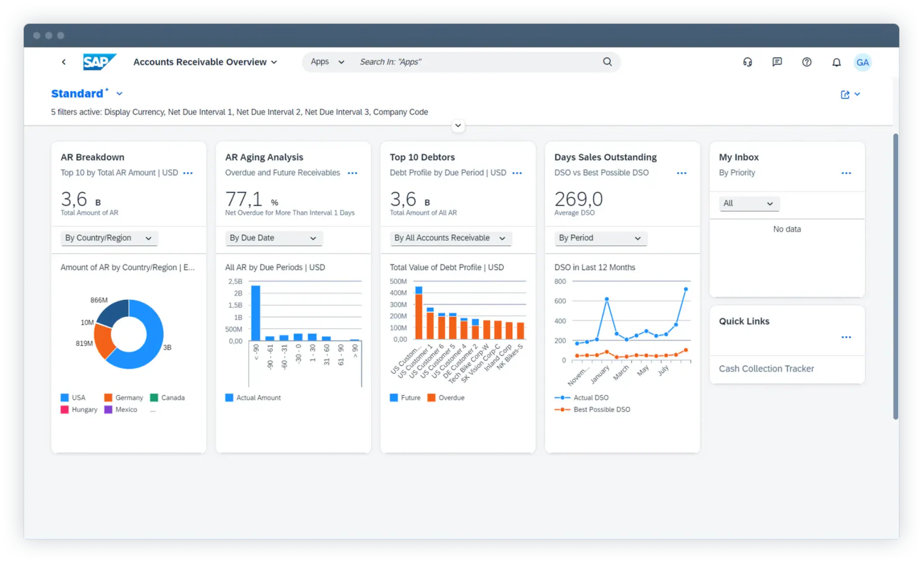The image size is (923, 563).
Task: Open the help question mark icon
Action: [807, 62]
